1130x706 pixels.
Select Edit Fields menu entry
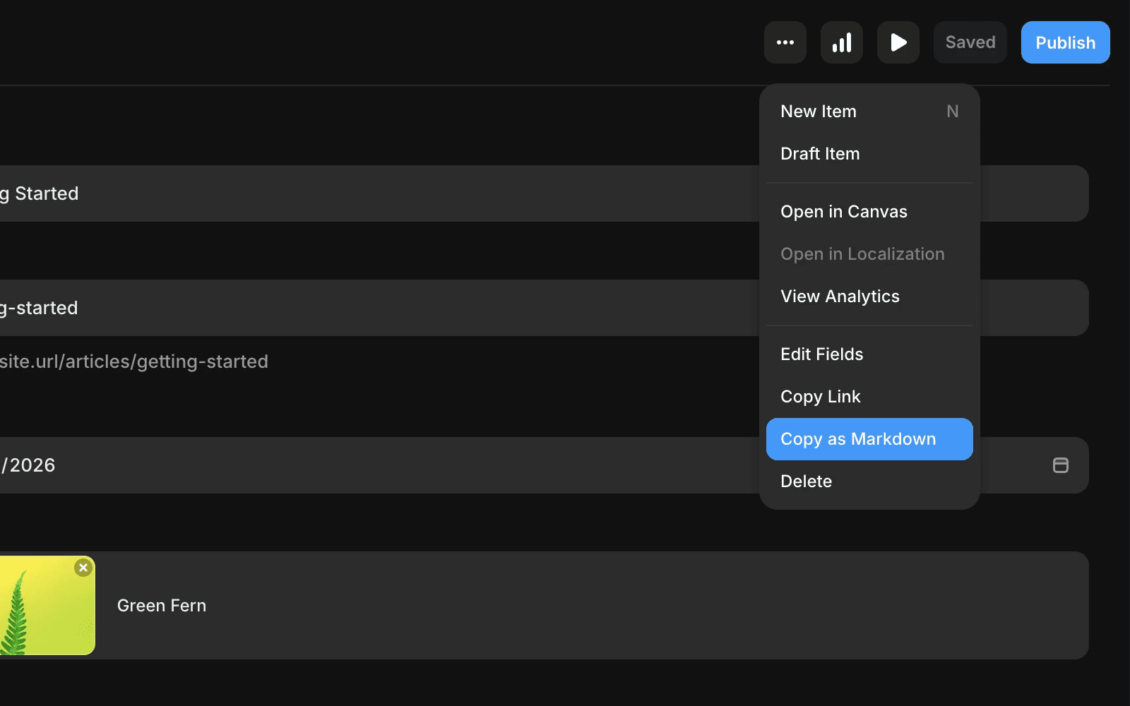821,354
